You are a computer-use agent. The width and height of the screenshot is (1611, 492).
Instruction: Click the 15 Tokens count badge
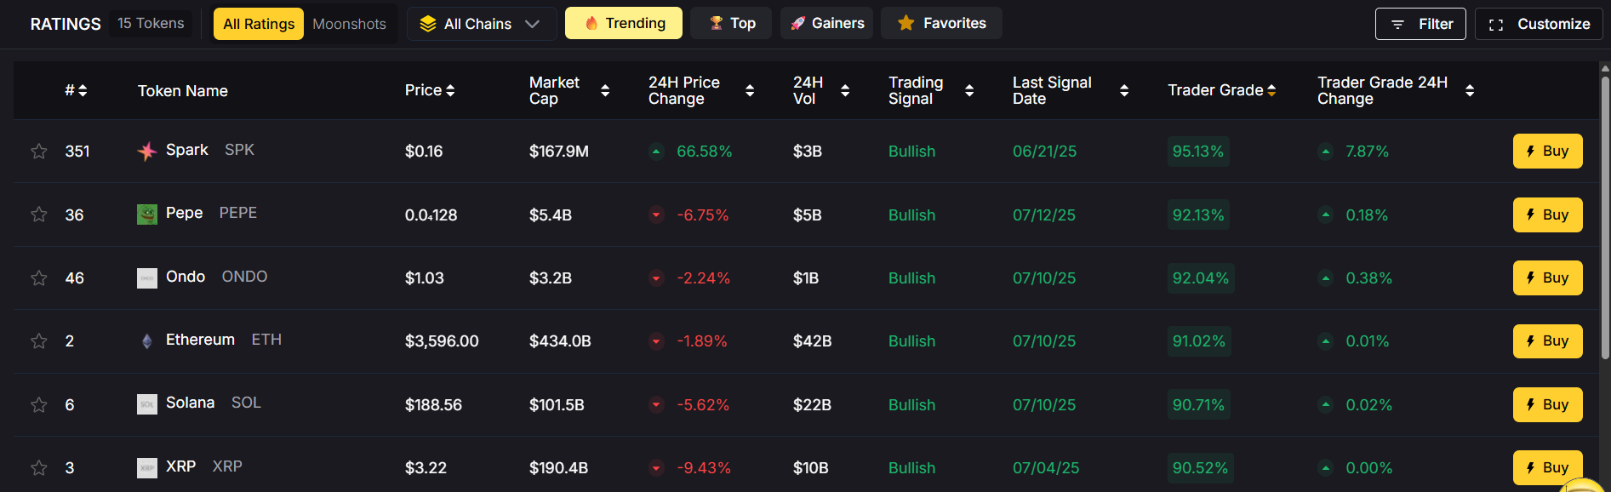151,23
